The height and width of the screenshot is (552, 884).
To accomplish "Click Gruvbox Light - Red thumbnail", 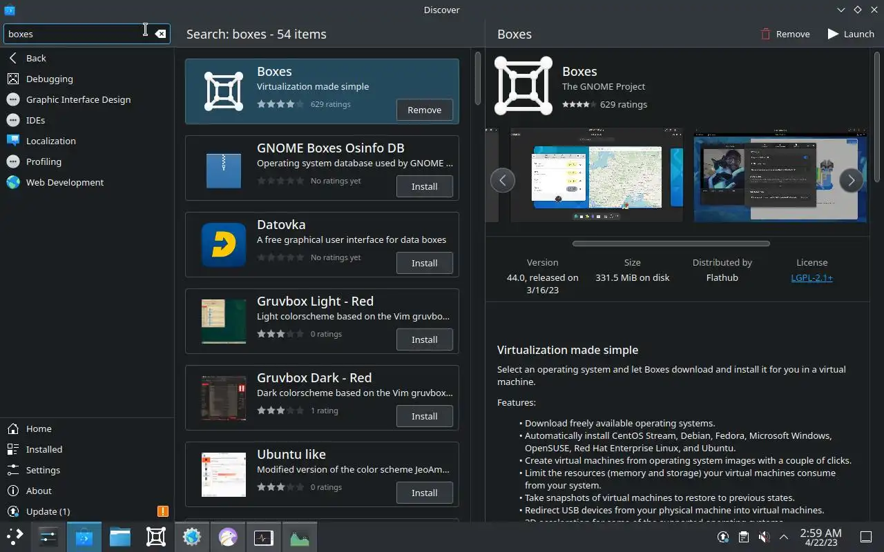I will (224, 322).
